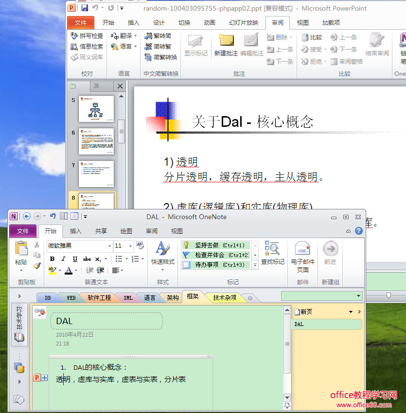Click 新建批注 new comment button
The width and height of the screenshot is (406, 413).
tap(226, 45)
